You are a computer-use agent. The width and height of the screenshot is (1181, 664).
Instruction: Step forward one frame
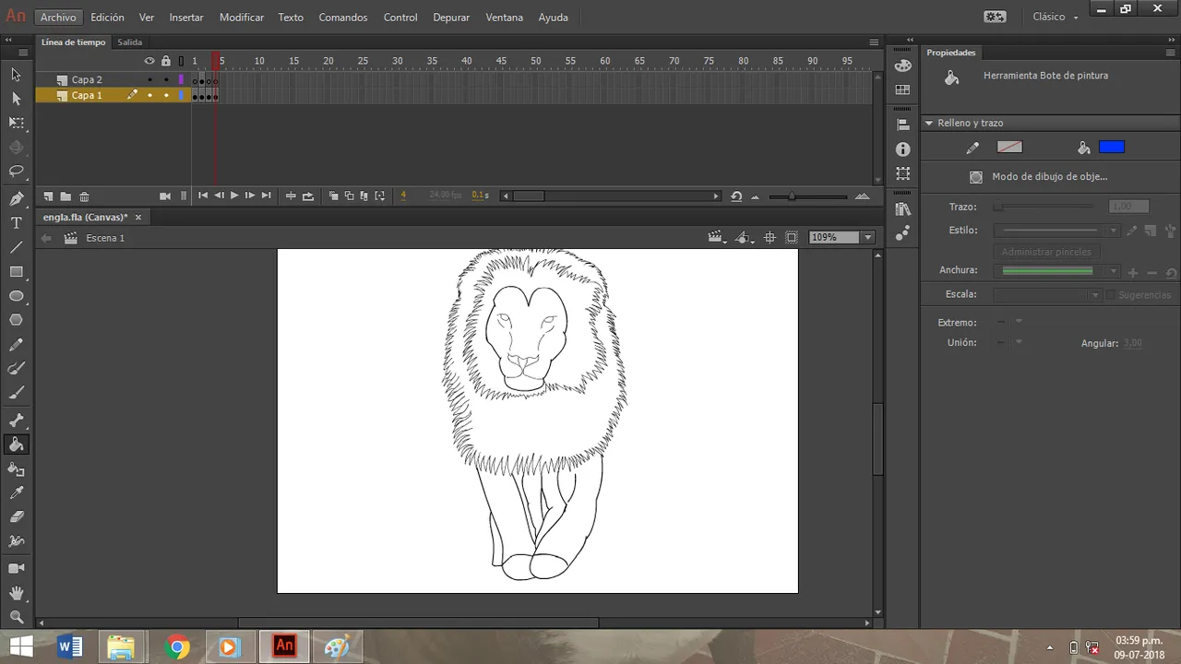tap(250, 196)
